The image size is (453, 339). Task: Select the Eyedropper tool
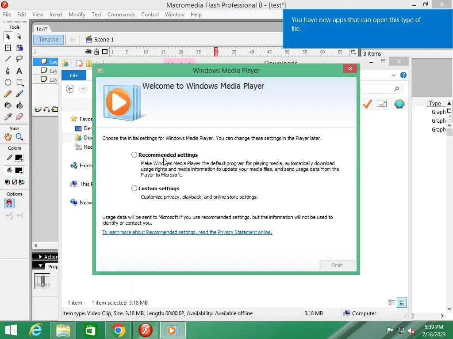(8, 117)
